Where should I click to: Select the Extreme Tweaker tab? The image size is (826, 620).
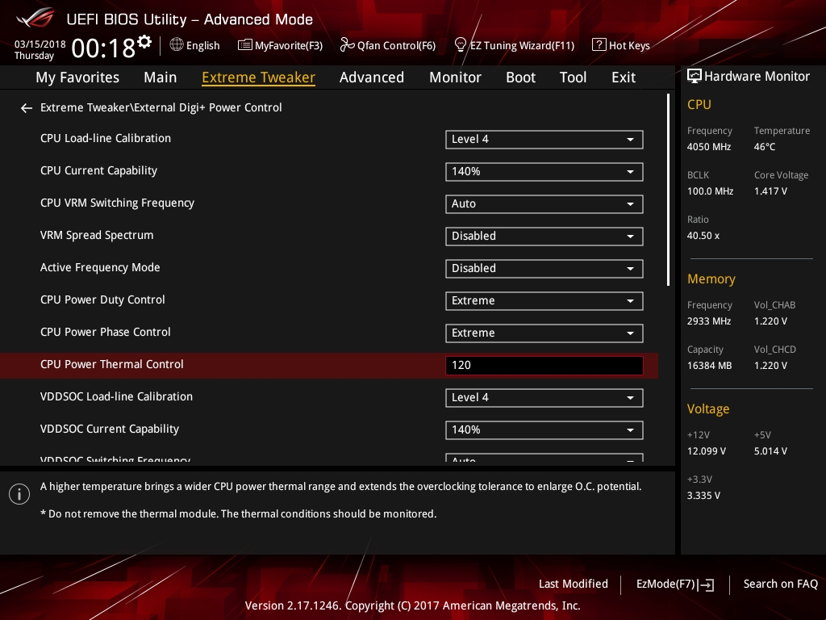click(258, 77)
